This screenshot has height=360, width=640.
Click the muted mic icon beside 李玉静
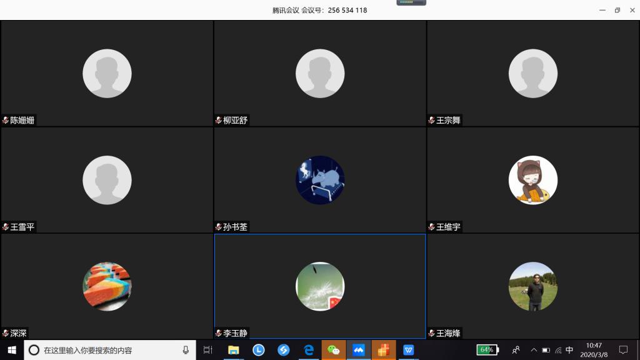pyautogui.click(x=219, y=333)
